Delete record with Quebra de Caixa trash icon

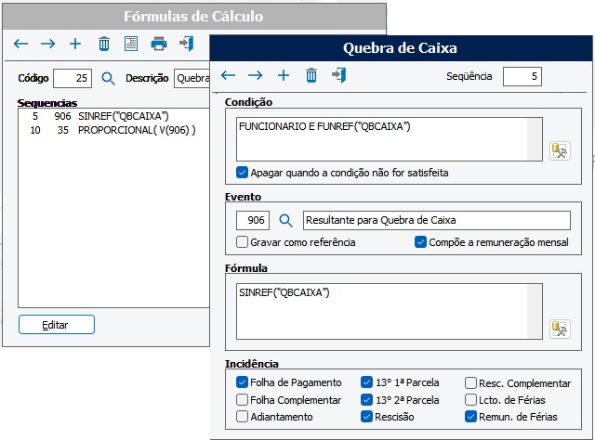click(x=311, y=75)
